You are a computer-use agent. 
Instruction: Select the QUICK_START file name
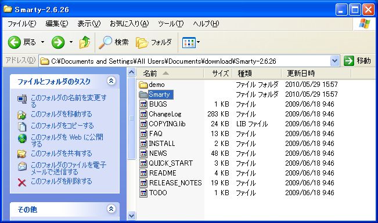[x=171, y=163]
